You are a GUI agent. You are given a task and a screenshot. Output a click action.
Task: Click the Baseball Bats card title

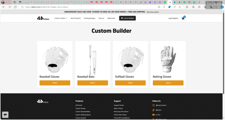[86, 77]
